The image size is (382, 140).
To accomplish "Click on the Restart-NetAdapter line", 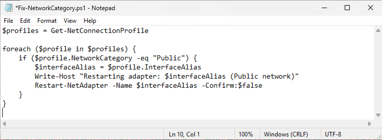I will click(x=149, y=85).
